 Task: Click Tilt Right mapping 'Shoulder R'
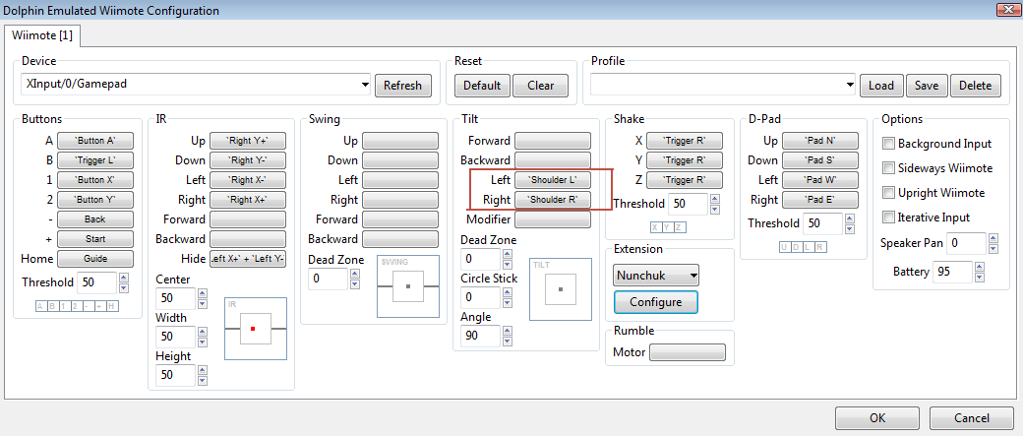pos(553,199)
